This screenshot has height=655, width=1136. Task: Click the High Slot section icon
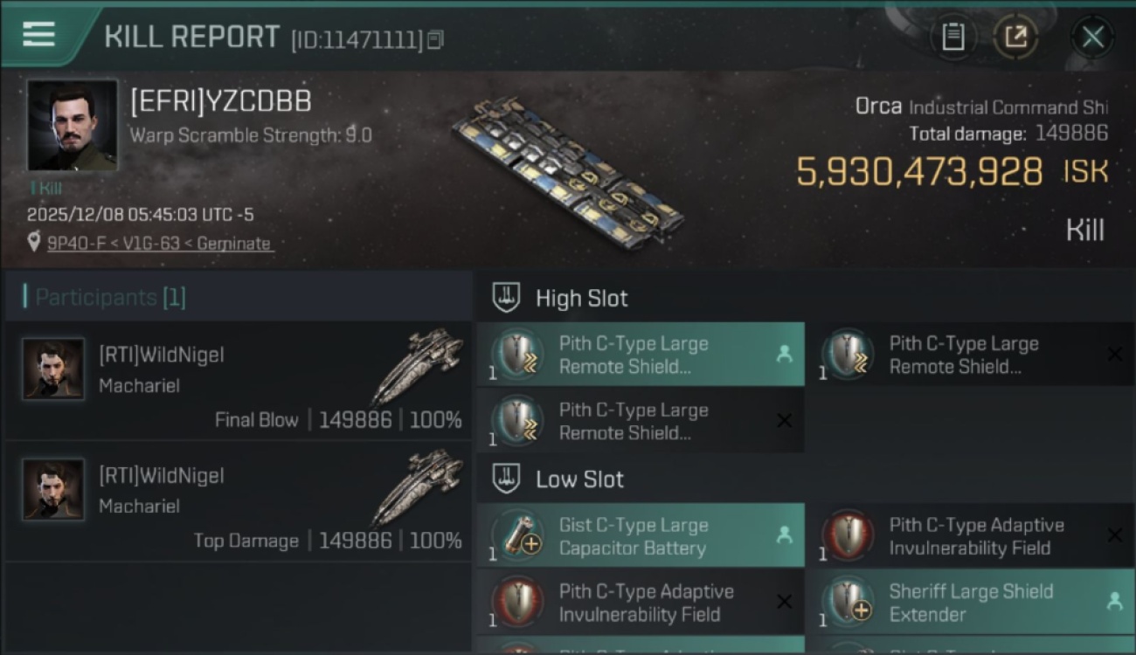[507, 298]
